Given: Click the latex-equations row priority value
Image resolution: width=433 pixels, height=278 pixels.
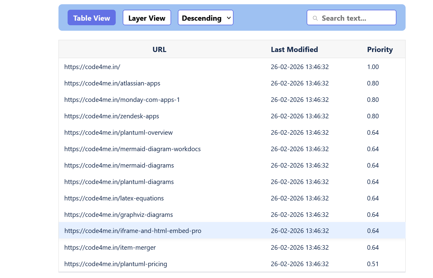Looking at the screenshot, I should click(373, 198).
